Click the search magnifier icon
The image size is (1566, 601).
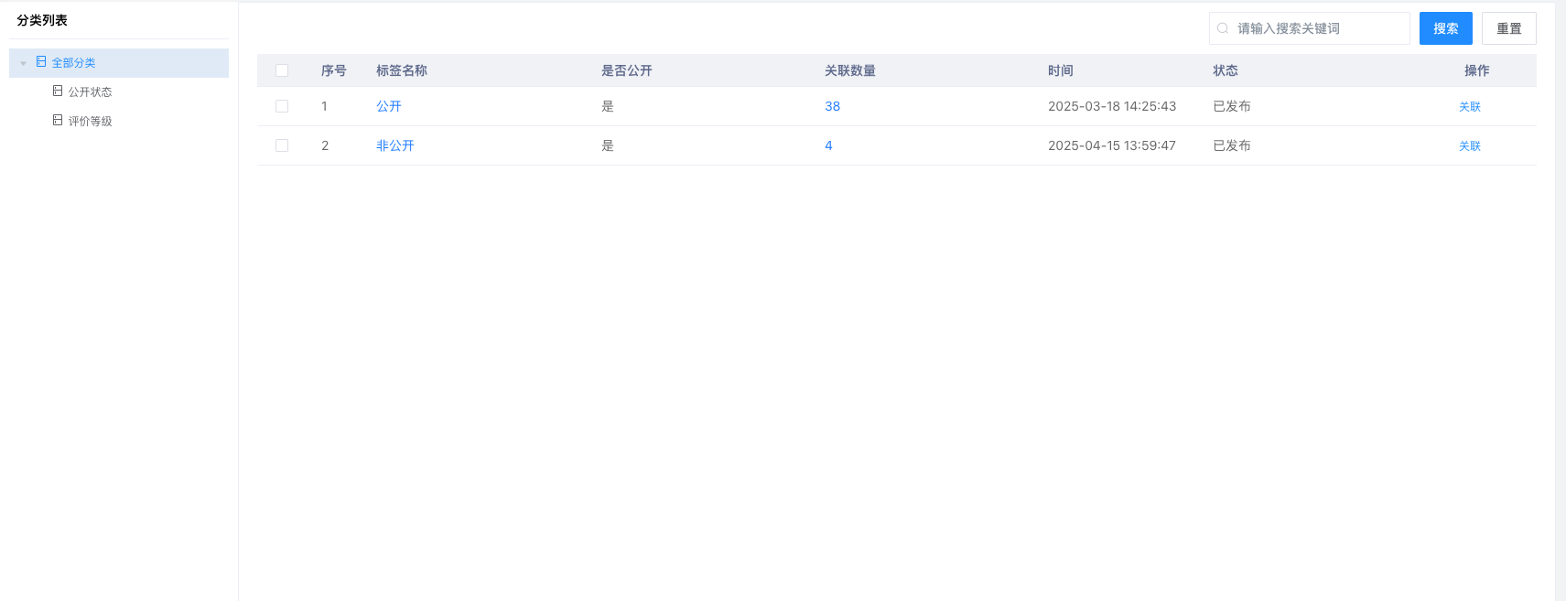click(1223, 28)
